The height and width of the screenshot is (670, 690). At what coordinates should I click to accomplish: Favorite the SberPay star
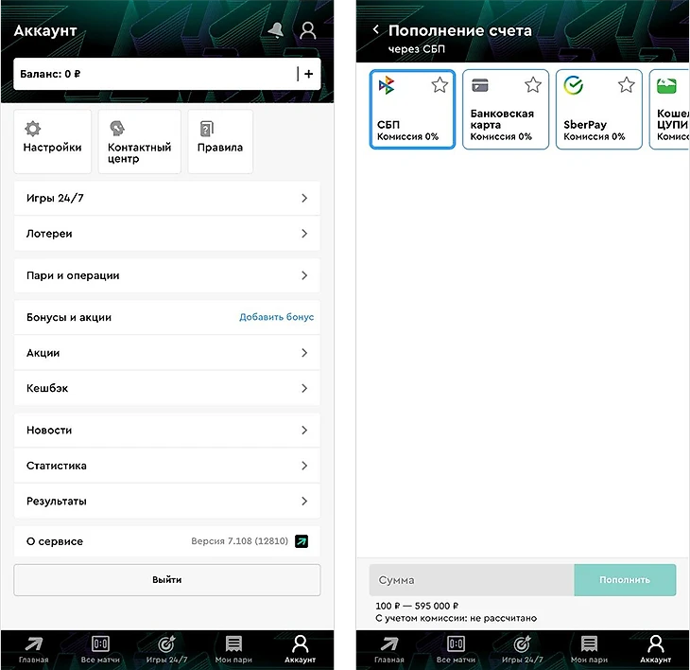tap(626, 85)
